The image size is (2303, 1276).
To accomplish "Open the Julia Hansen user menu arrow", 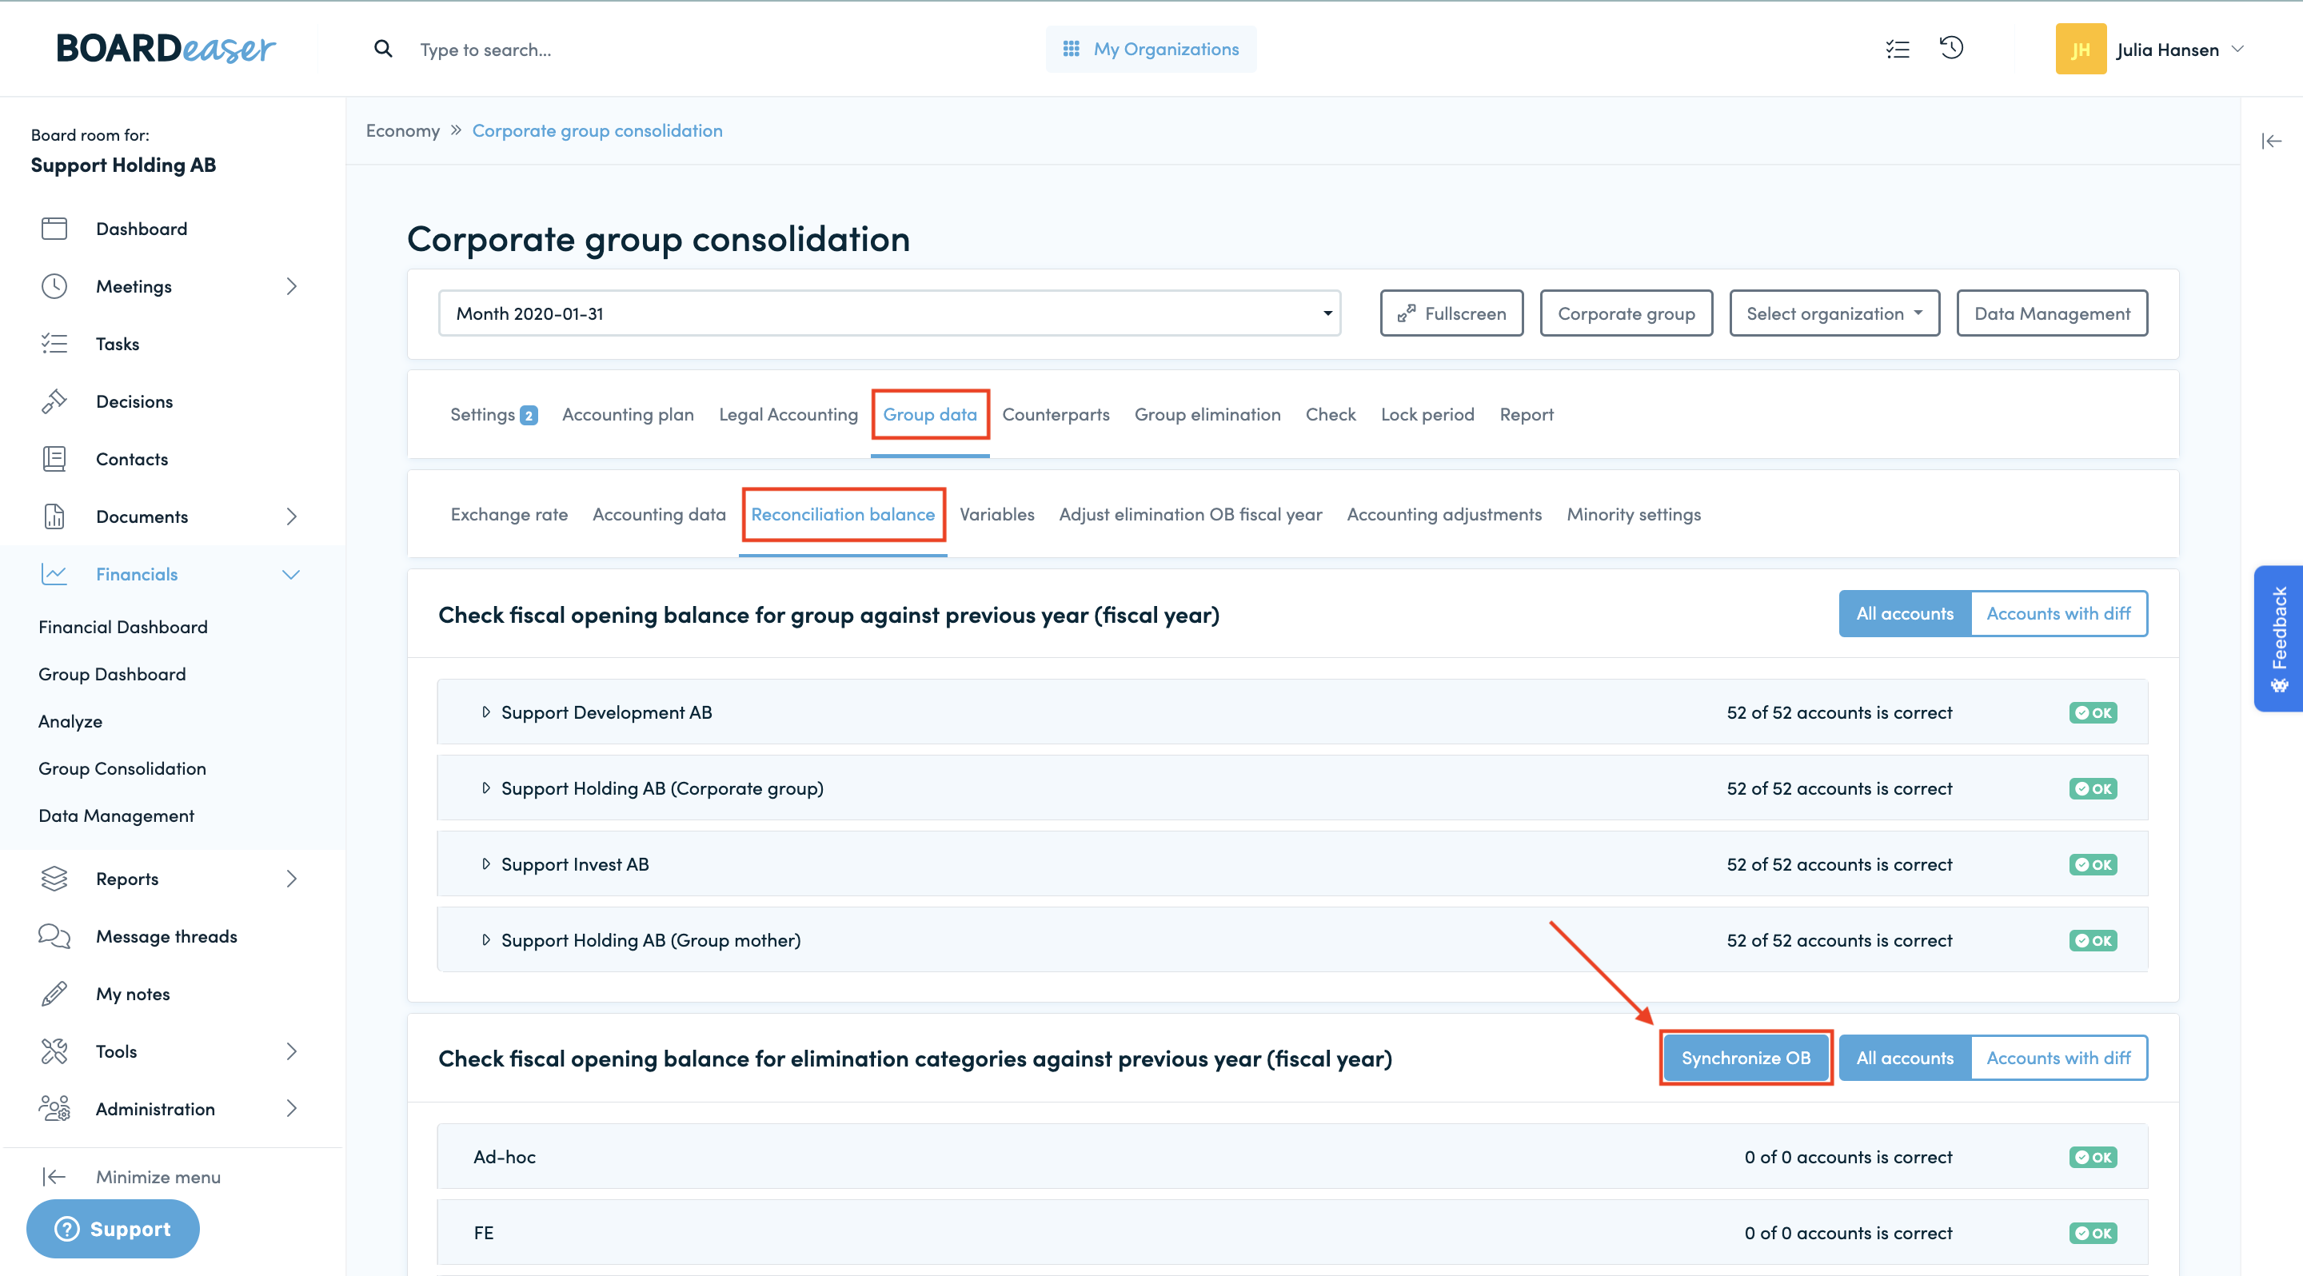I will [x=2237, y=49].
